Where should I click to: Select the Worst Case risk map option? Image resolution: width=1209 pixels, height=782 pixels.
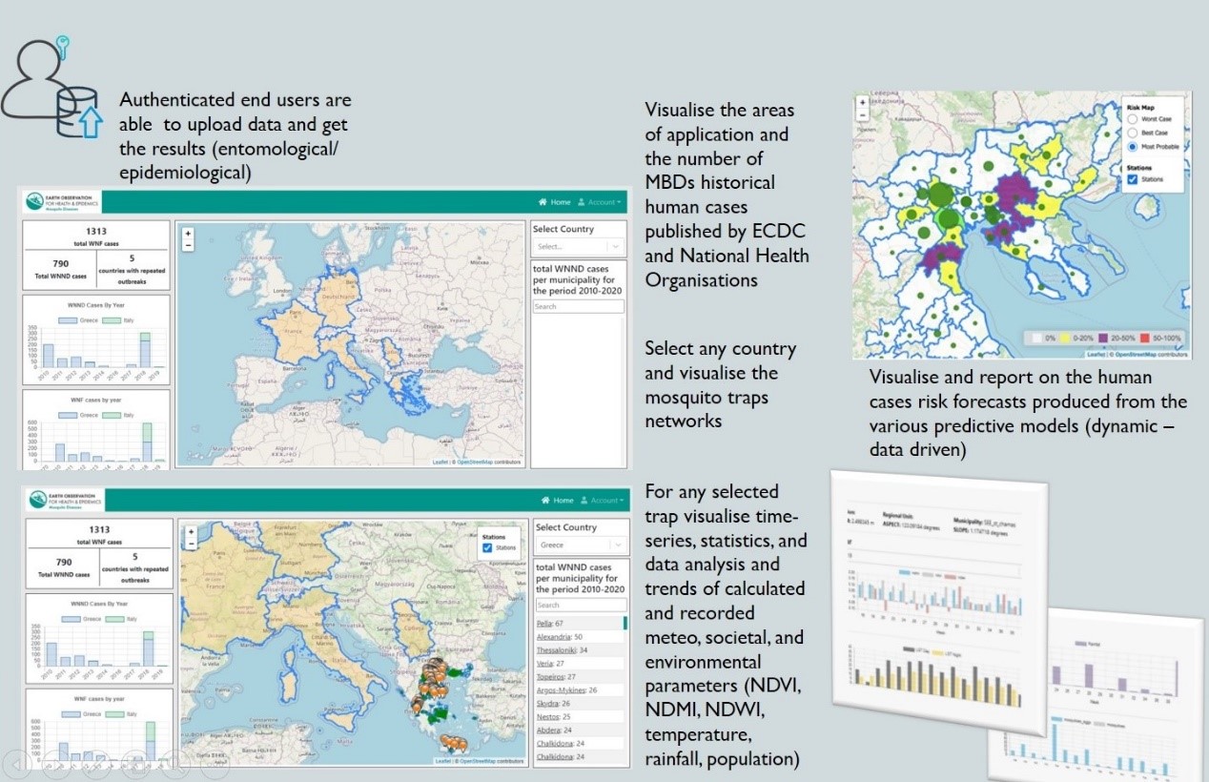tap(1132, 119)
